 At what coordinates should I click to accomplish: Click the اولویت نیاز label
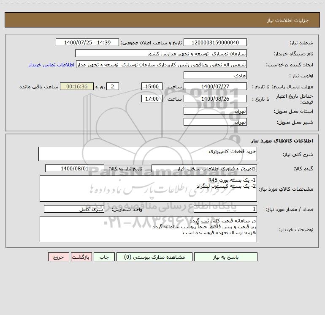[x=301, y=76]
